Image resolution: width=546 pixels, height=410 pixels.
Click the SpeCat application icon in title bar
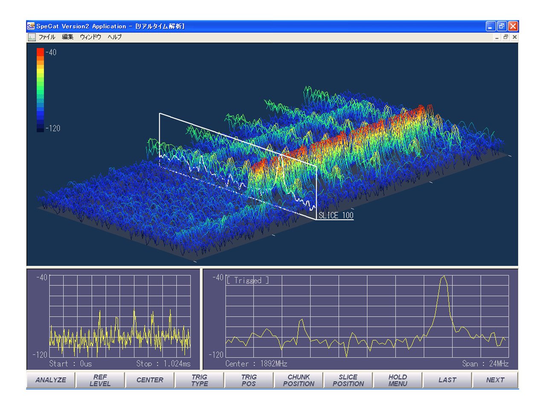tap(31, 26)
